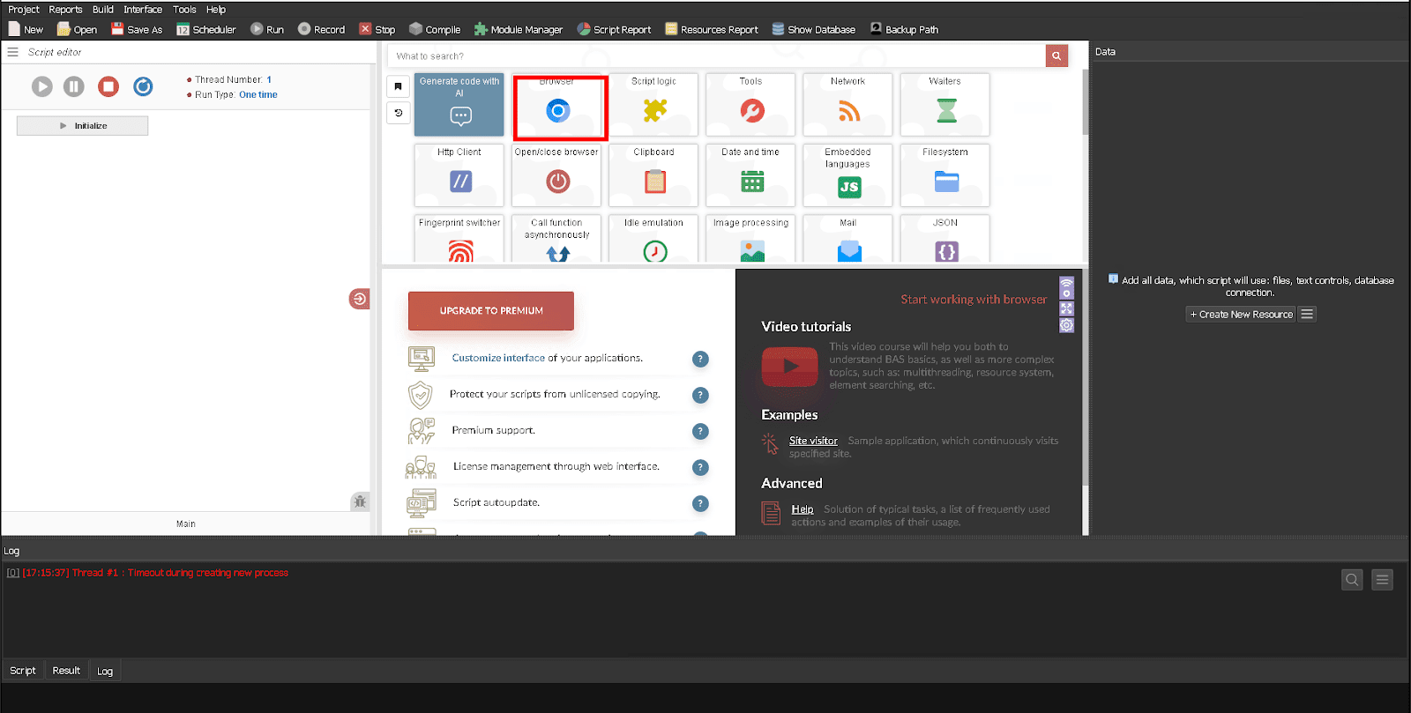Click the red stop button in script editor

[108, 86]
